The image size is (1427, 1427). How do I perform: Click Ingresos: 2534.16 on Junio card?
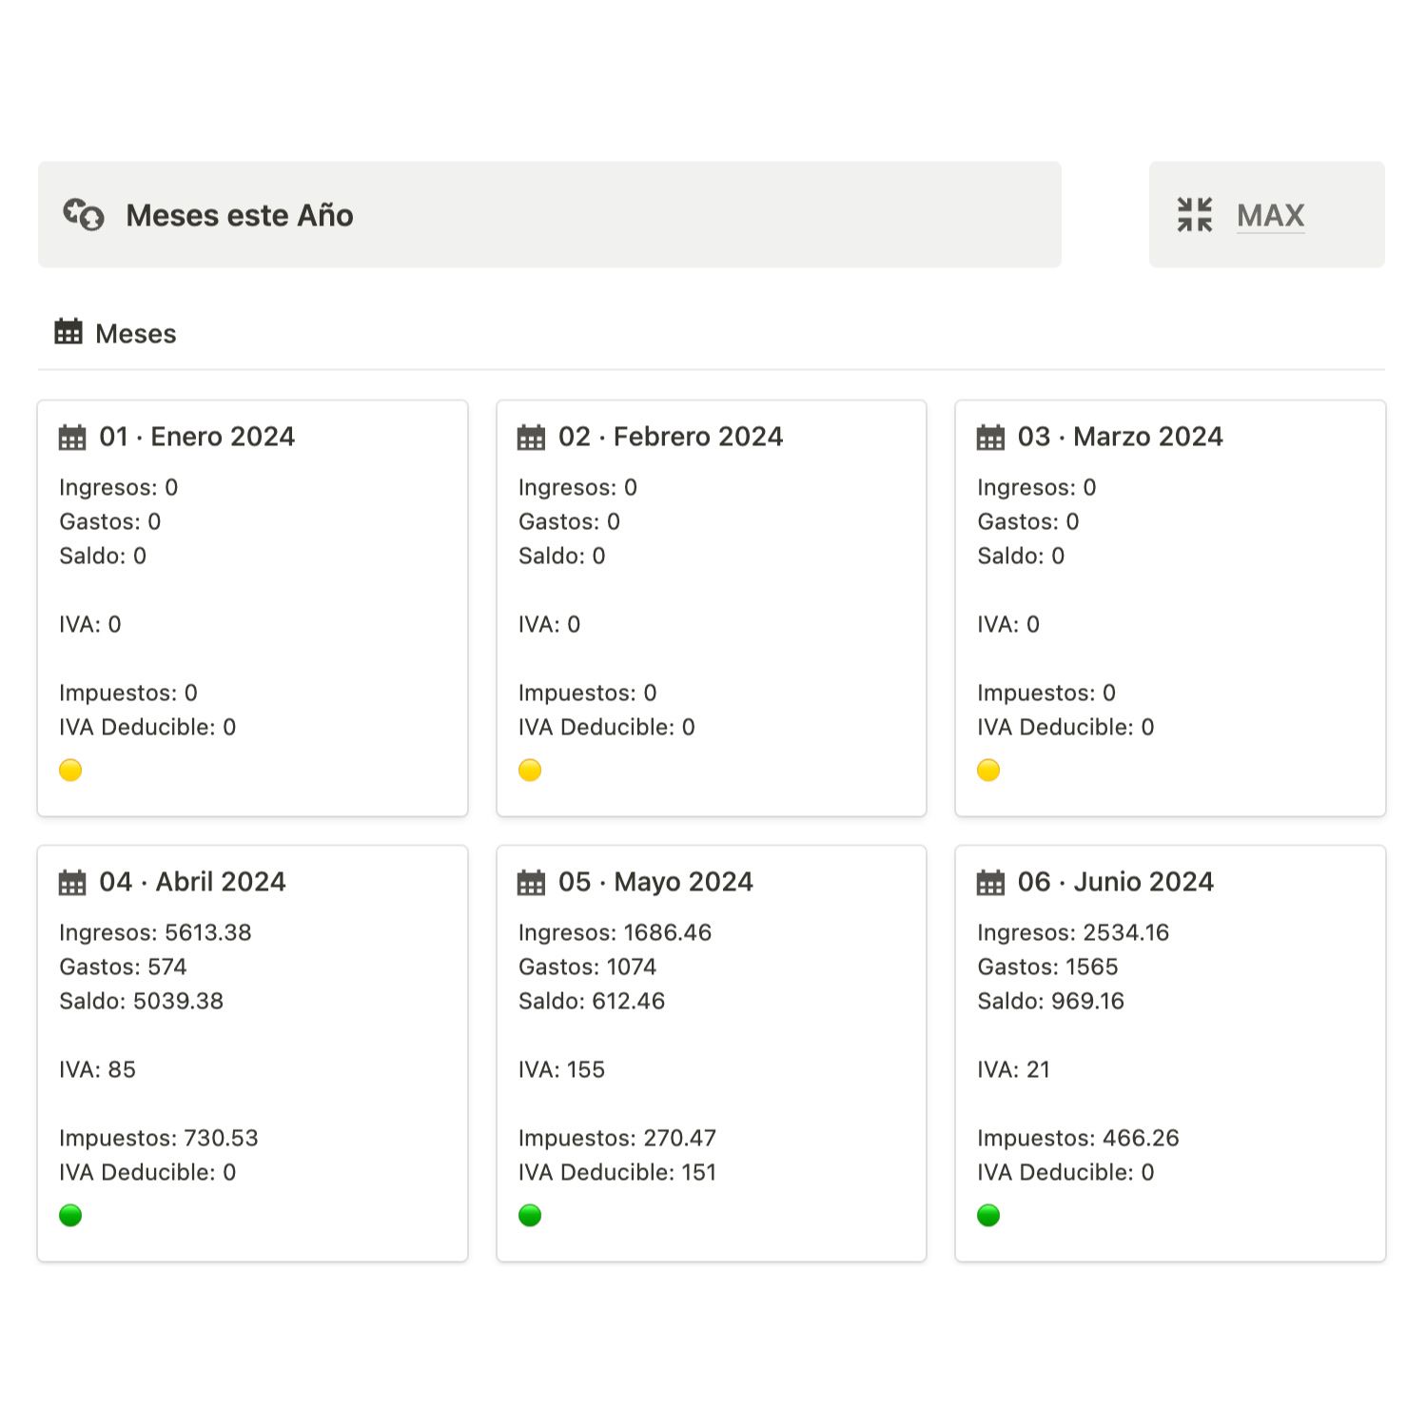coord(1073,932)
